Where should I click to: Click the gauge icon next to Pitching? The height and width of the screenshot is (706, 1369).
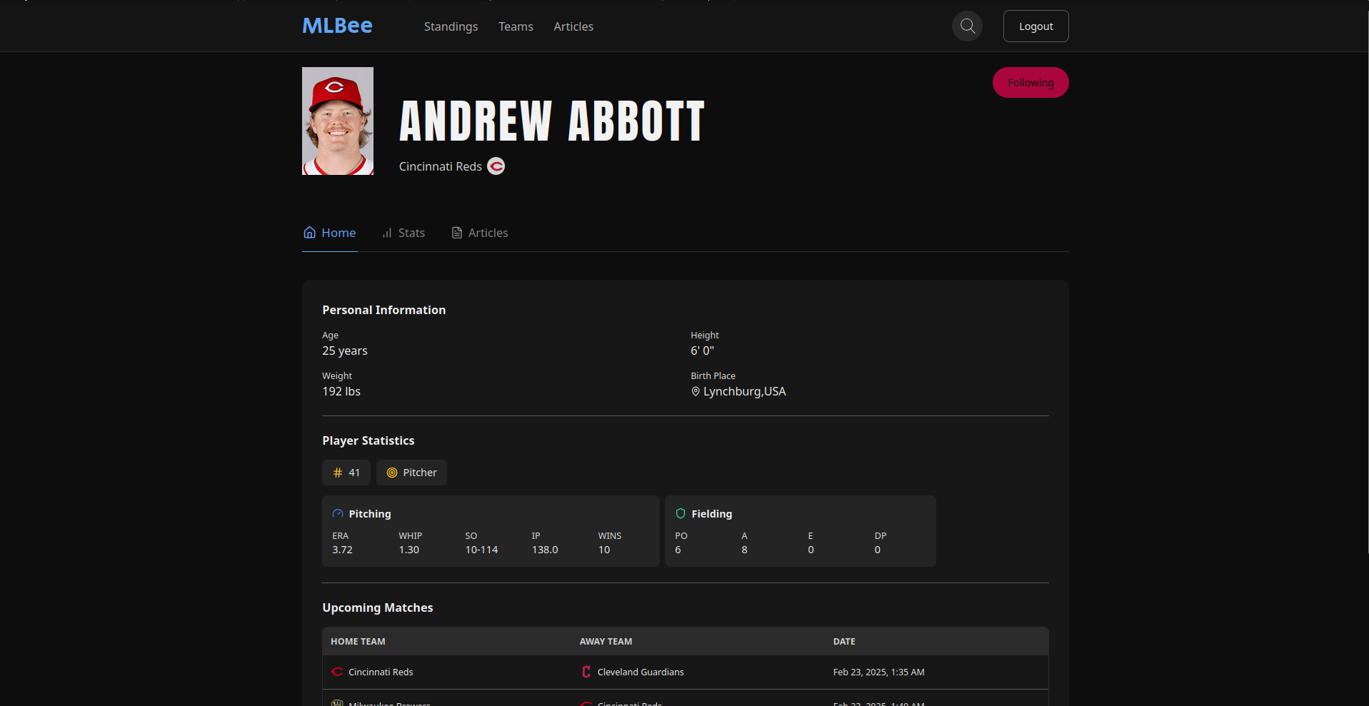pyautogui.click(x=338, y=514)
